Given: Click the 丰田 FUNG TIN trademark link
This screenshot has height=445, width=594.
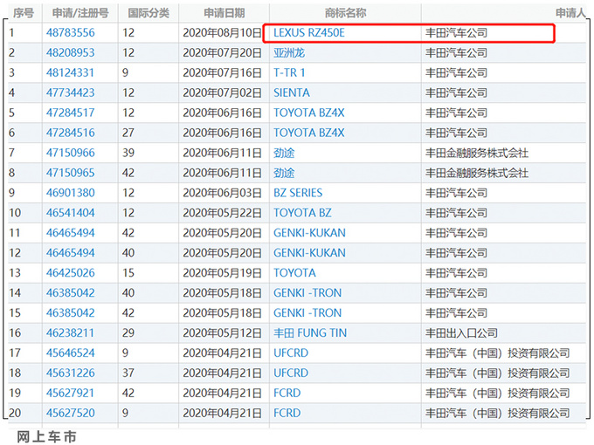Looking at the screenshot, I should pyautogui.click(x=310, y=332).
